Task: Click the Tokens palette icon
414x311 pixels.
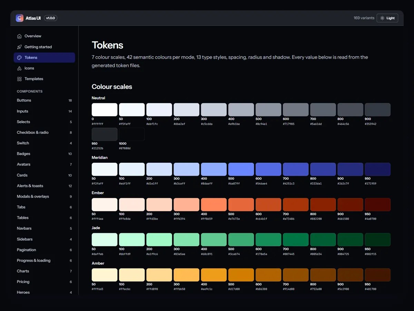Action: (19, 57)
